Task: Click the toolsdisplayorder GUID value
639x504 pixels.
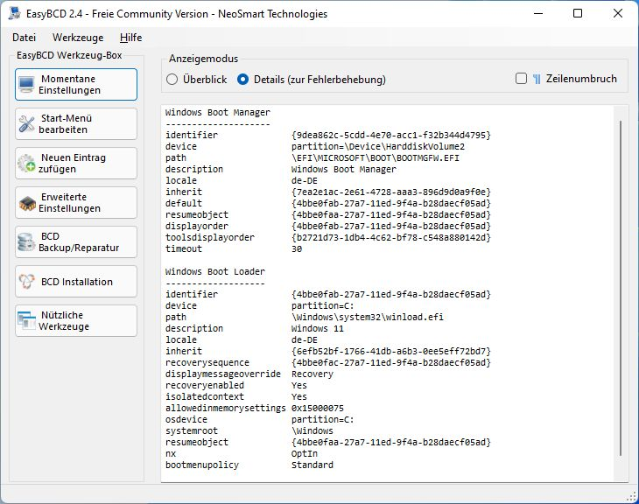Action: pos(390,237)
